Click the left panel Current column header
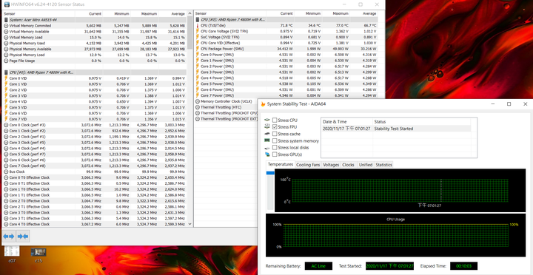The width and height of the screenshot is (533, 275). click(89, 13)
